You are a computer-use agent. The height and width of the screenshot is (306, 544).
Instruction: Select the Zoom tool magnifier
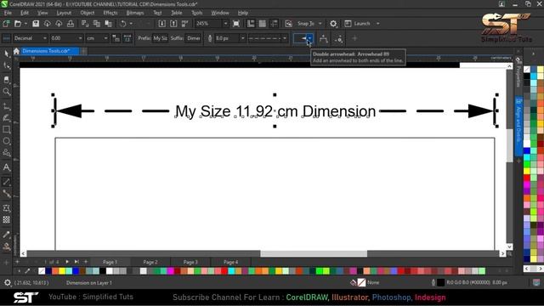(7, 92)
